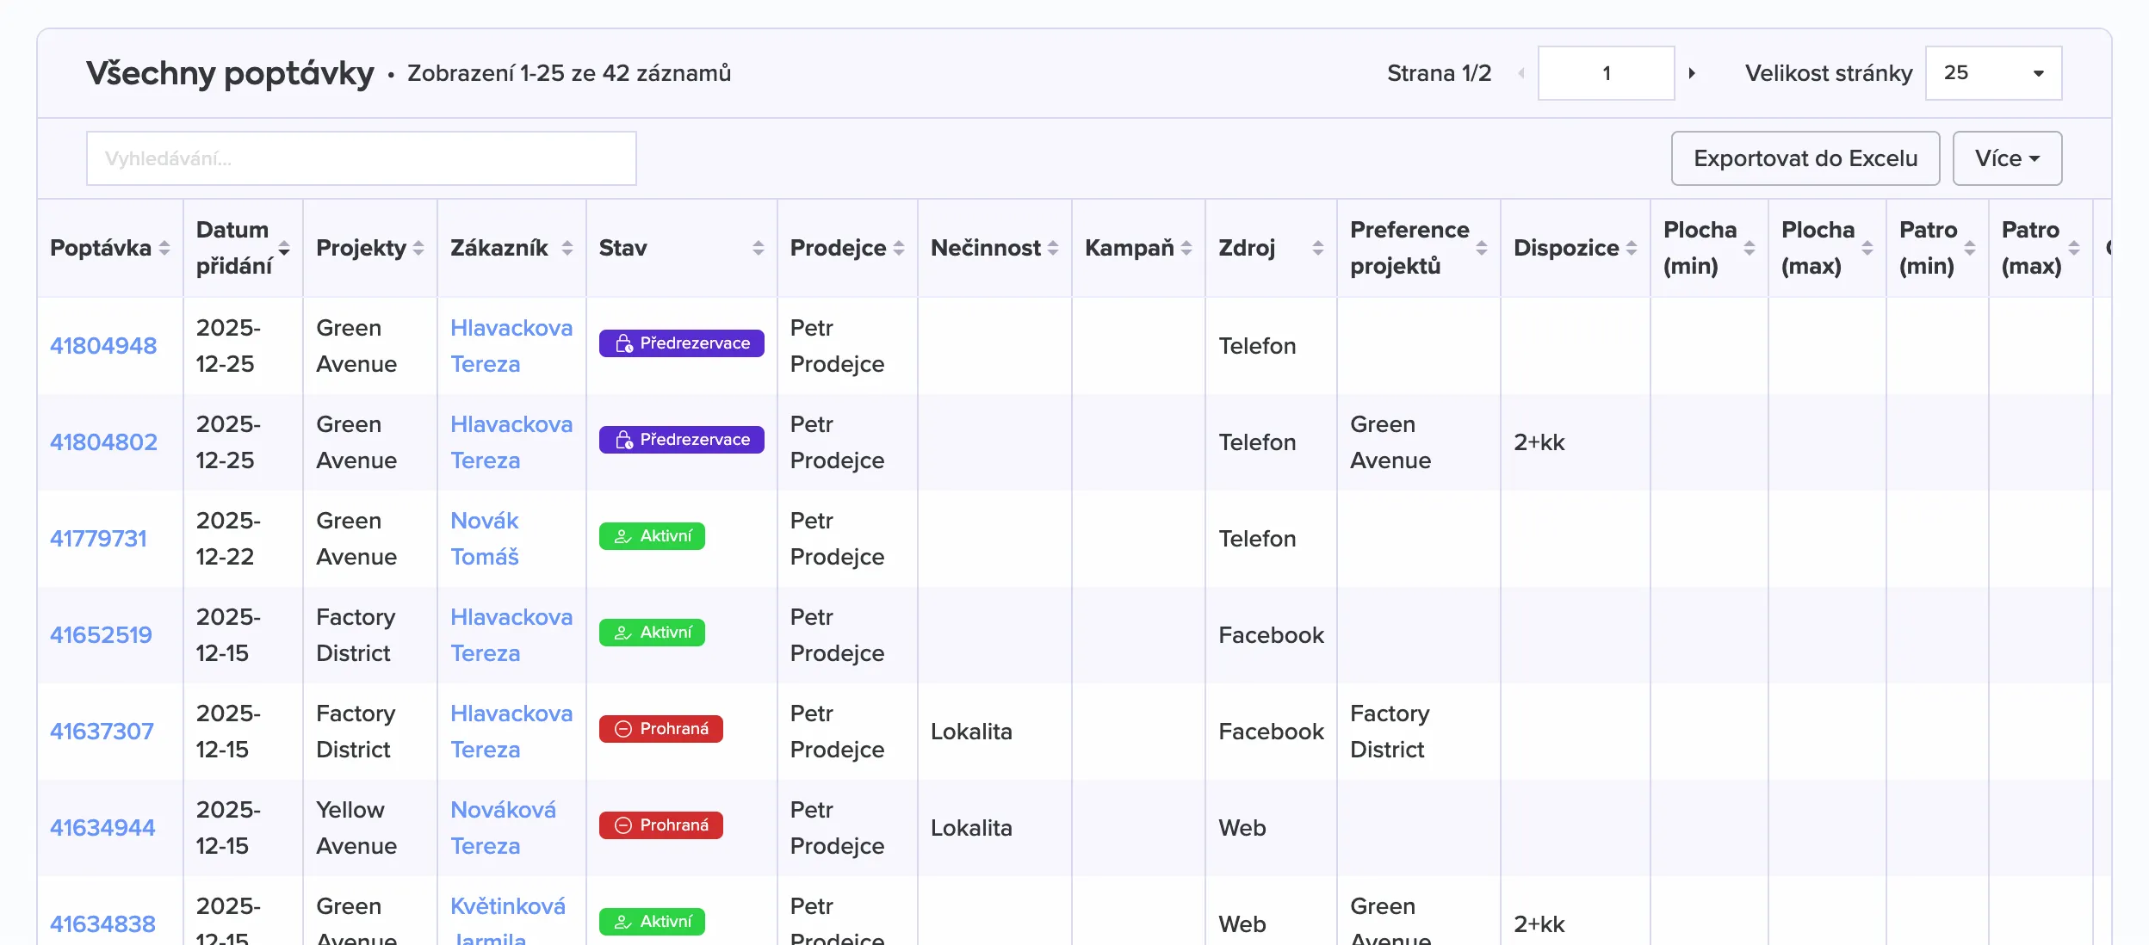The width and height of the screenshot is (2149, 945).
Task: Click Exportovat do Excelu button
Action: 1805,158
